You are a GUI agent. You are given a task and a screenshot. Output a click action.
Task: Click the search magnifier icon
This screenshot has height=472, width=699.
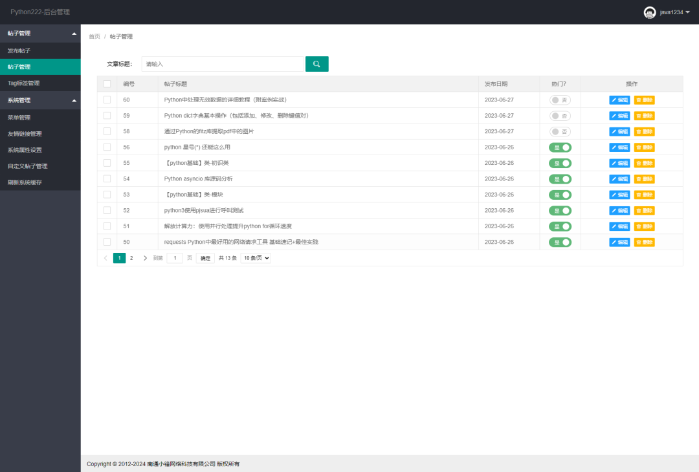tap(316, 64)
